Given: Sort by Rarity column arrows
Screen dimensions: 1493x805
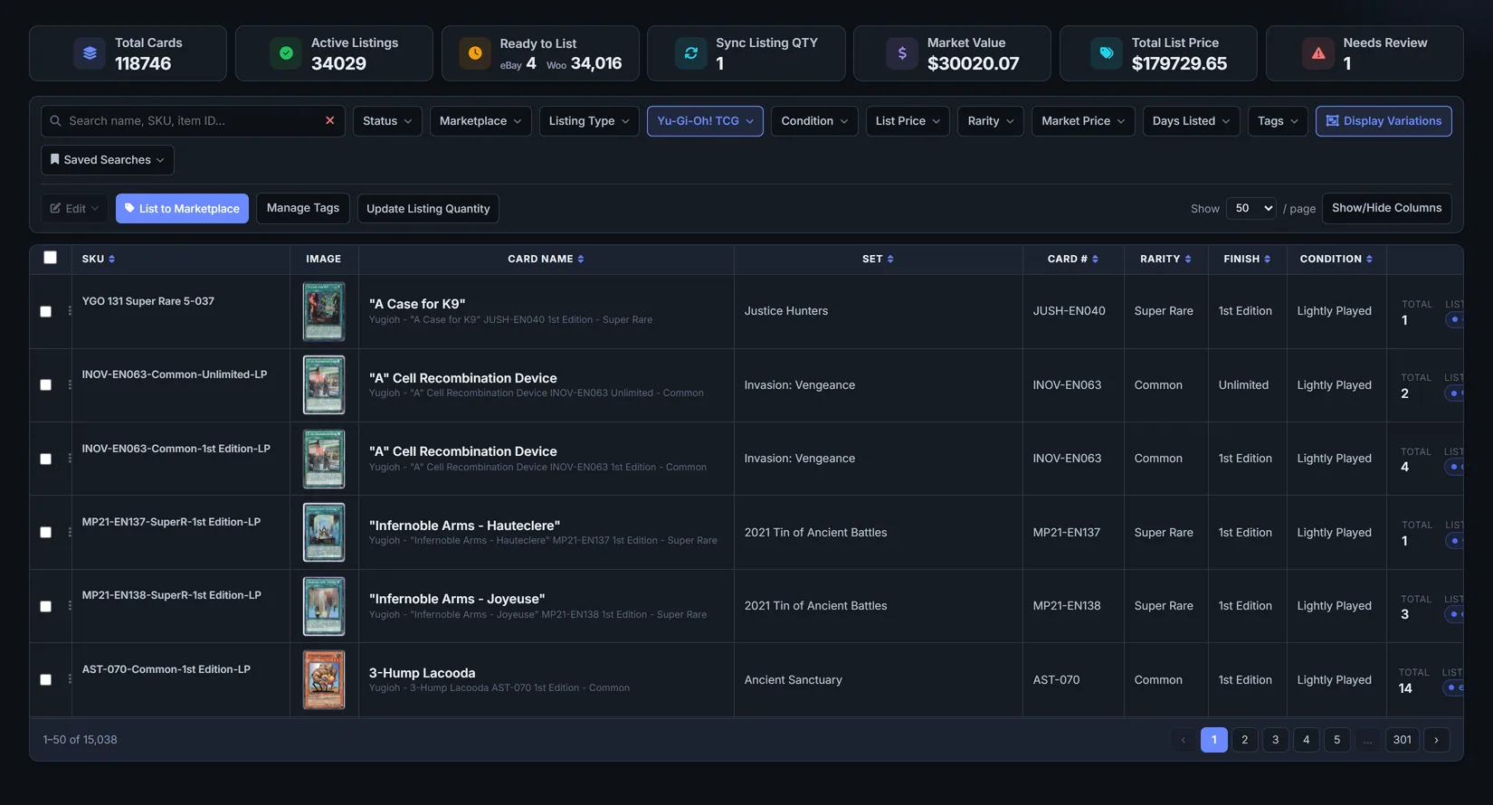Looking at the screenshot, I should [x=1188, y=259].
